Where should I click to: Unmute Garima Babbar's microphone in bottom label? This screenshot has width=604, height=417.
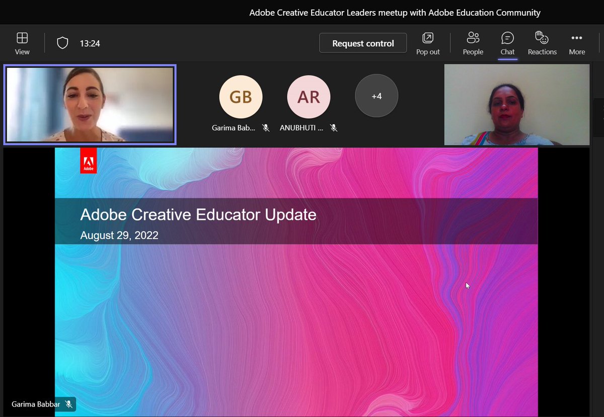(68, 404)
